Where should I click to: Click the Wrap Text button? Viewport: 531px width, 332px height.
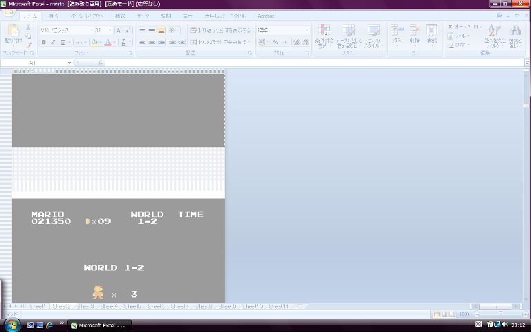(220, 30)
